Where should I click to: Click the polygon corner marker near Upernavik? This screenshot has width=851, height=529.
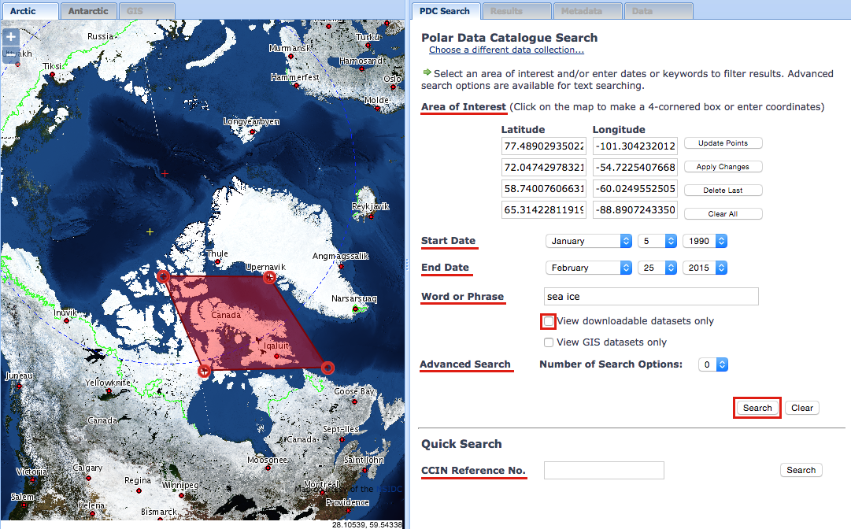[269, 277]
